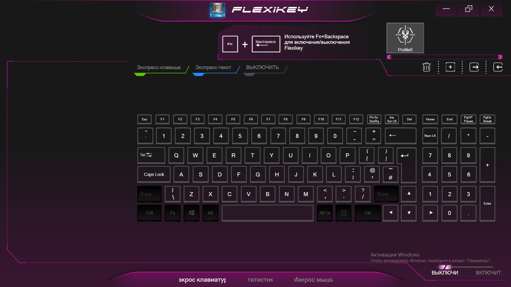The width and height of the screenshot is (511, 287).
Task: Click the Flexikey logo icon
Action: 217,10
